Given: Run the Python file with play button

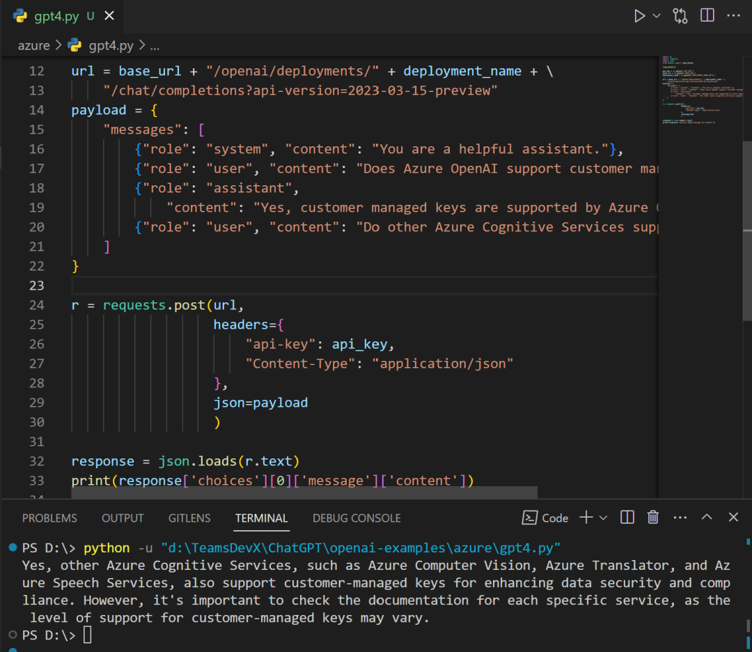Looking at the screenshot, I should (x=639, y=16).
